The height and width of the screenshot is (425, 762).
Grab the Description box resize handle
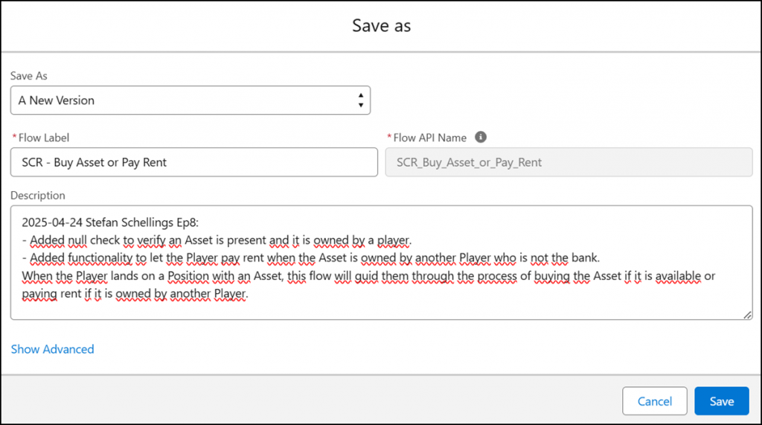[747, 315]
